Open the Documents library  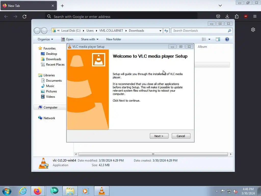point(54,80)
